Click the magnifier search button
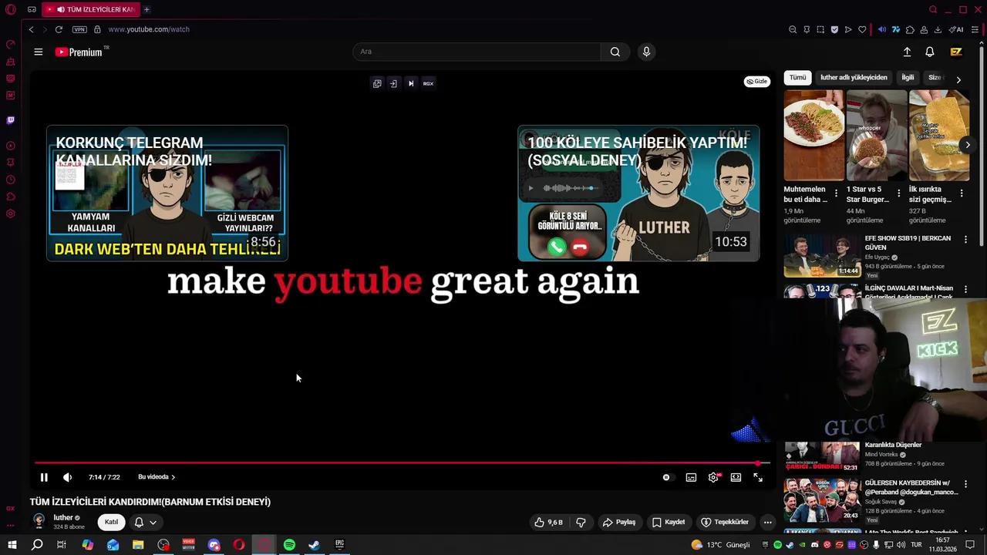 tap(615, 52)
